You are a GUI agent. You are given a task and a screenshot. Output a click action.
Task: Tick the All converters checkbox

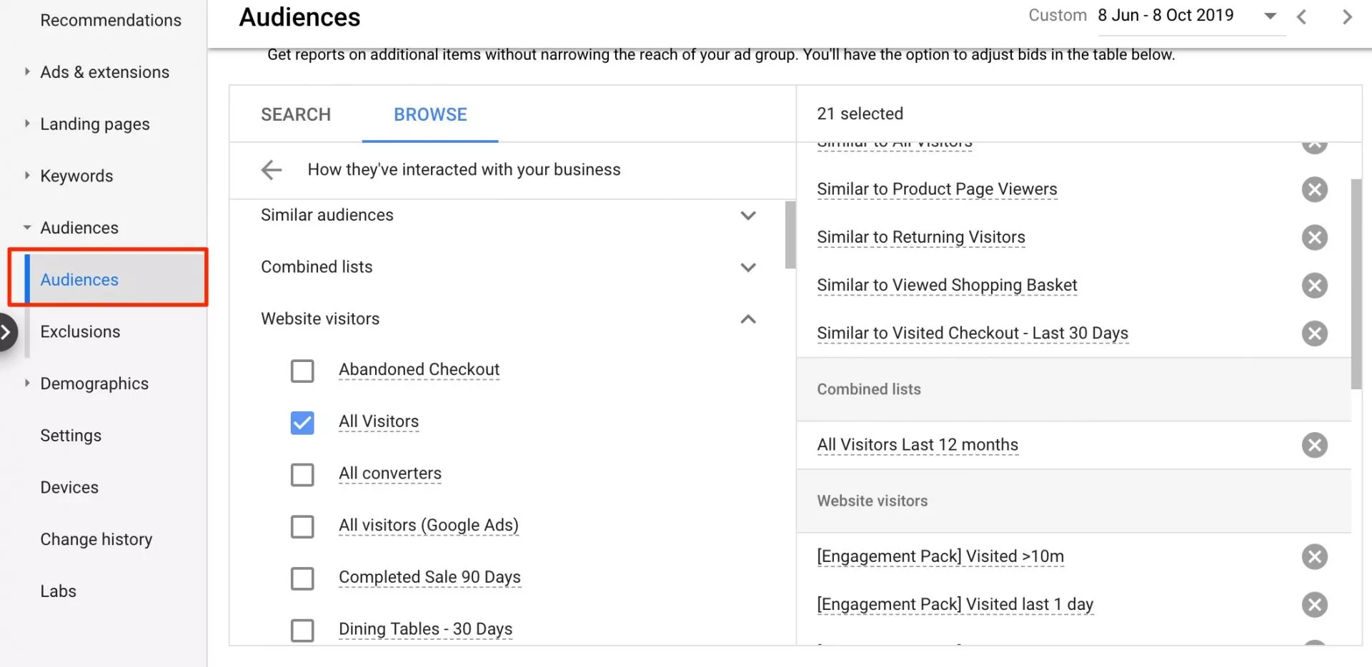click(x=302, y=475)
